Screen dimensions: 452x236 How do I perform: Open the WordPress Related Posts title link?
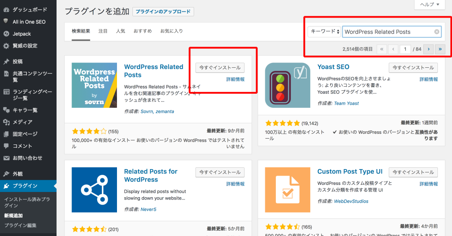154,71
